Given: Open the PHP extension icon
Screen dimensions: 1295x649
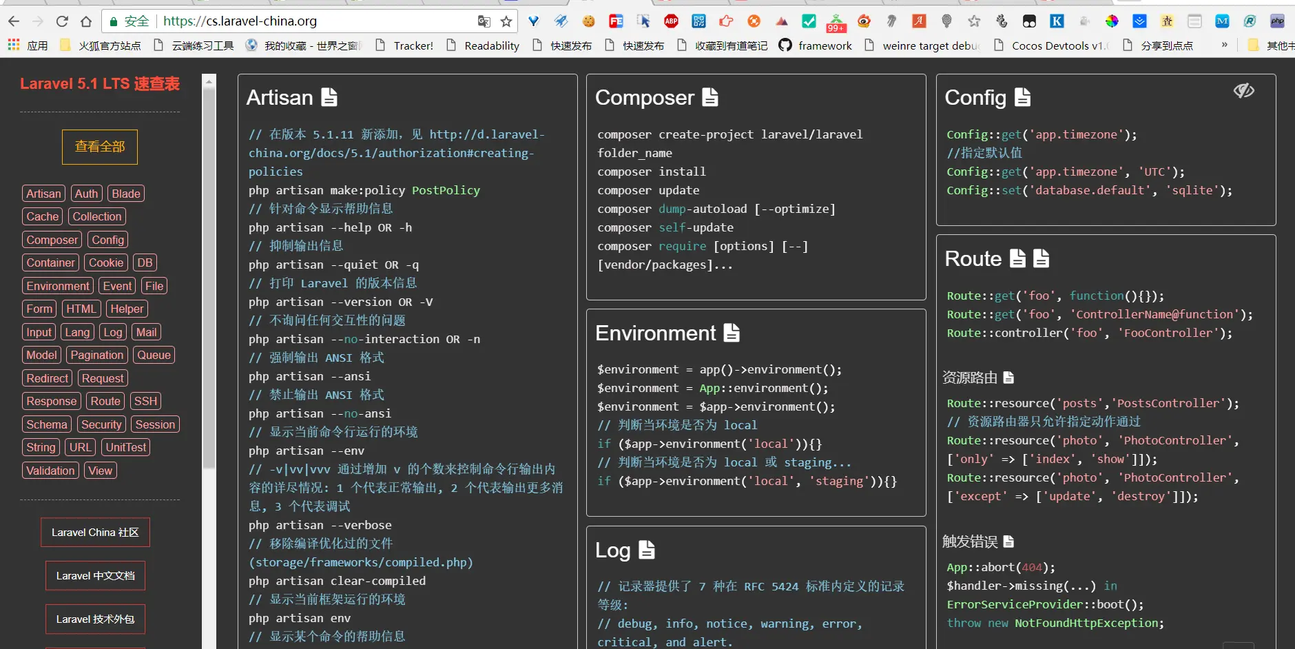Looking at the screenshot, I should point(1277,21).
